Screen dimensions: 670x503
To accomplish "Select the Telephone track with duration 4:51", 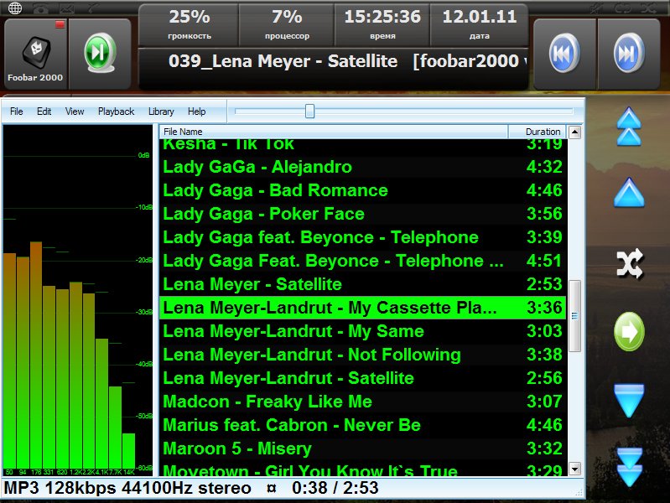I will click(x=363, y=261).
